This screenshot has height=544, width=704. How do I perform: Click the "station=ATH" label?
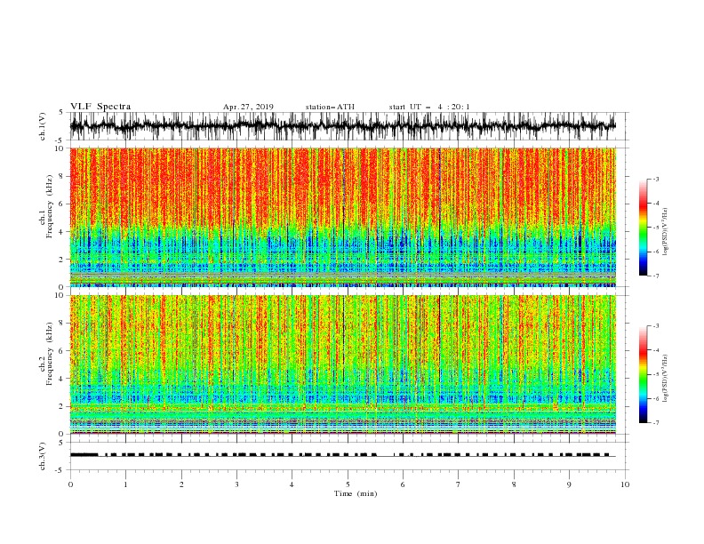point(330,107)
